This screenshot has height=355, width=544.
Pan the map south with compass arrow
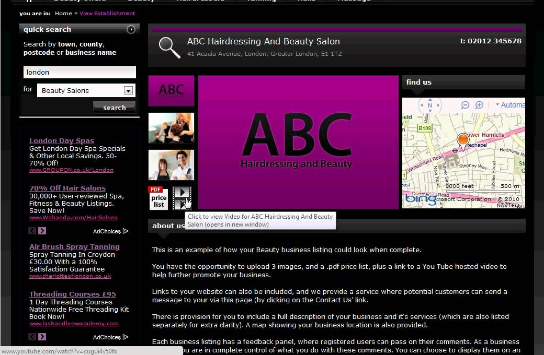pyautogui.click(x=430, y=111)
